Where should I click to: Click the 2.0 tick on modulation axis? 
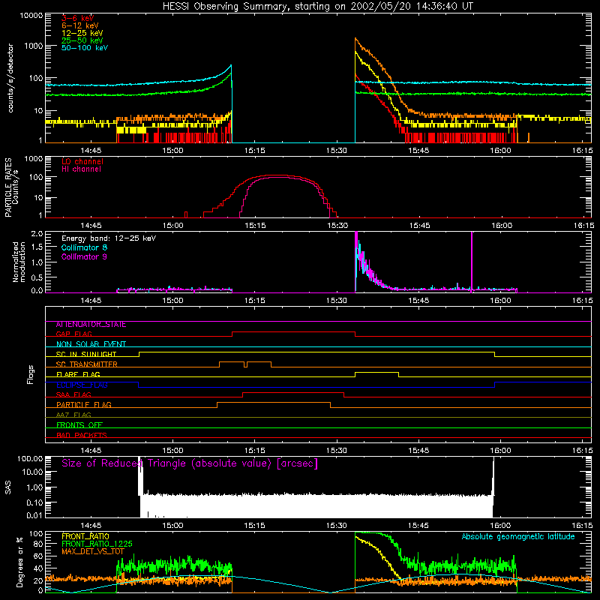(37, 234)
